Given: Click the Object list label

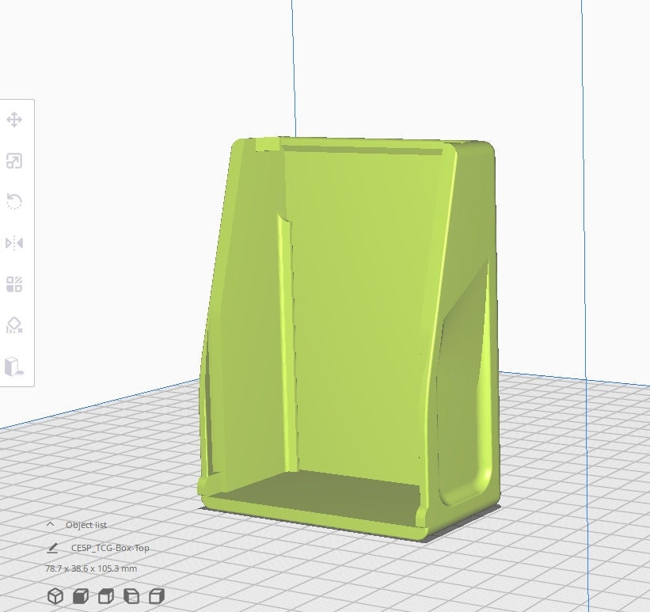Looking at the screenshot, I should [x=86, y=525].
